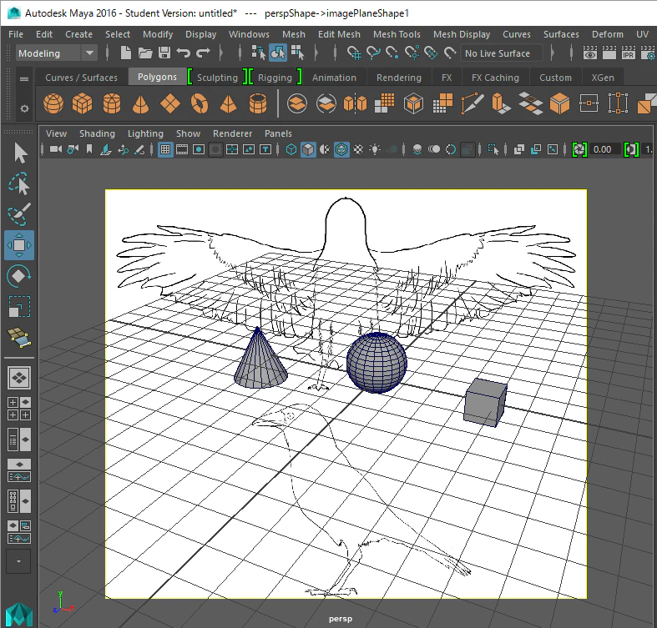Open the View panel menu
657x628 pixels.
[x=56, y=133]
